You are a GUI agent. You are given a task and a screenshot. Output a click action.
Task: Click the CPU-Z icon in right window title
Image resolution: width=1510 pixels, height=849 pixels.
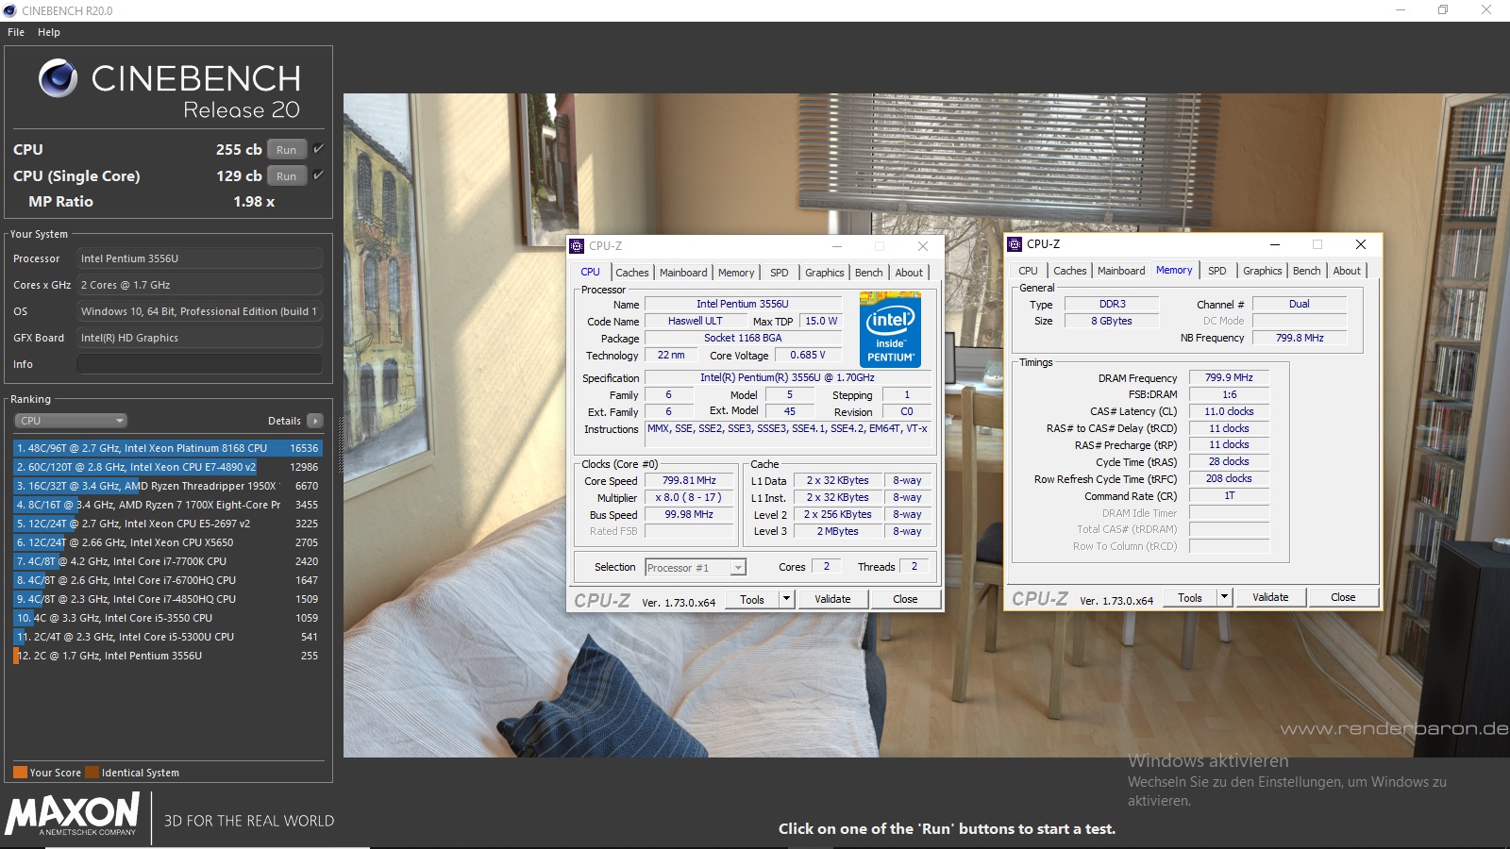click(x=1015, y=244)
